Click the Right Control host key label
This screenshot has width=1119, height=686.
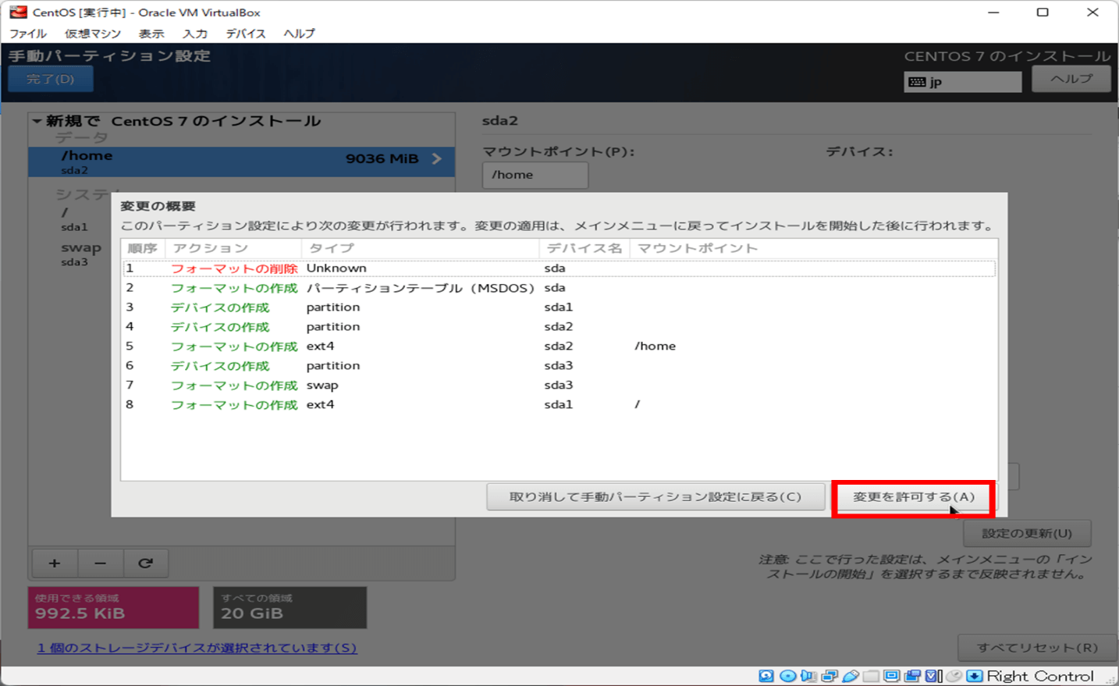click(x=1040, y=676)
